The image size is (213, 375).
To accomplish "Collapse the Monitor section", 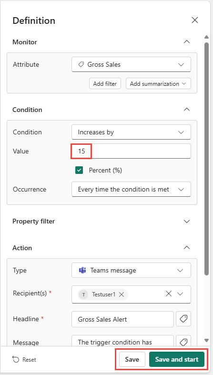I will click(187, 42).
